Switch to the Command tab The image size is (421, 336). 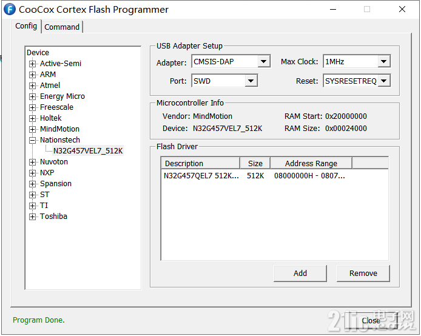tap(62, 27)
